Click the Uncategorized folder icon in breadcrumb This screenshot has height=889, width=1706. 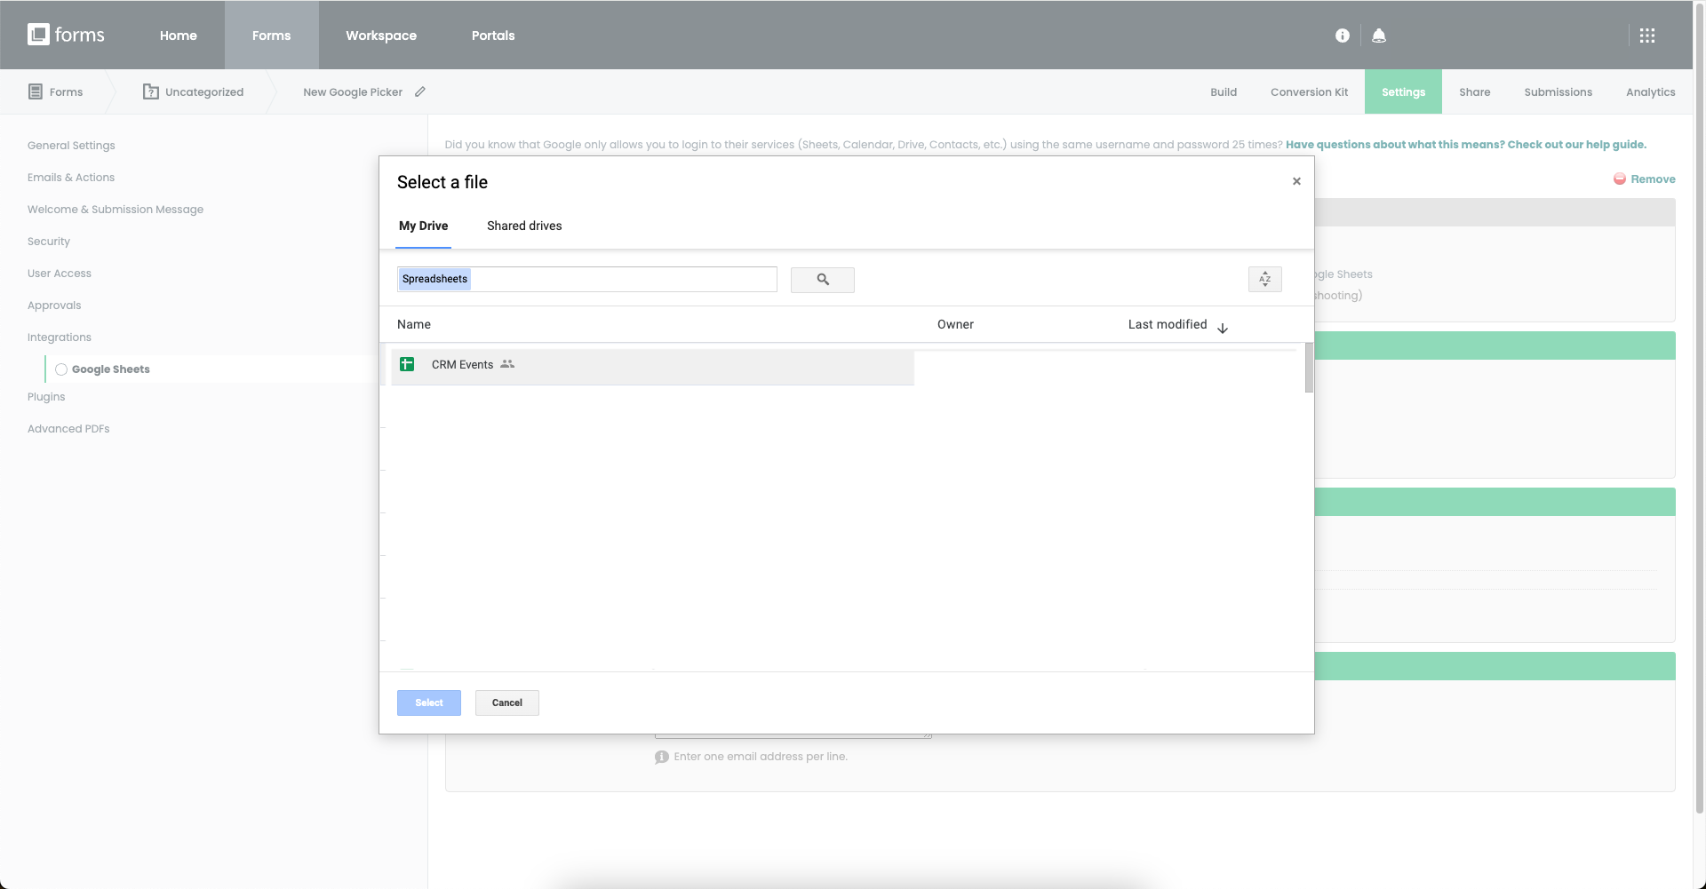point(151,91)
